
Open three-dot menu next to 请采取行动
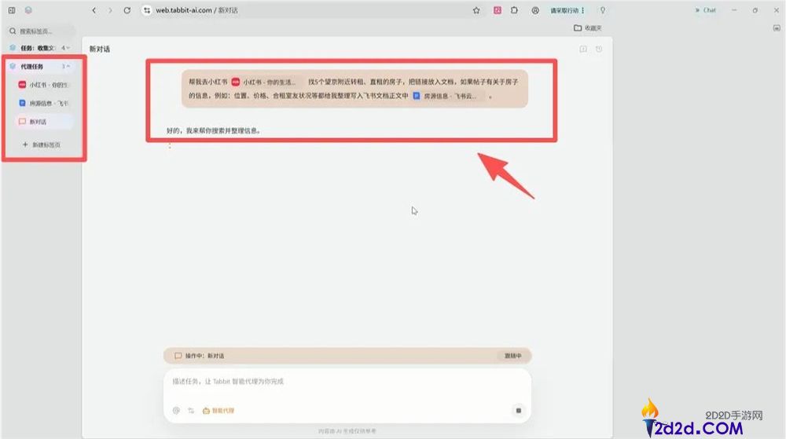[583, 10]
